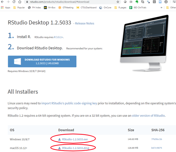Click the 'Windows 10/8/7' table cell
Screen dimensions: 176x152
tap(20, 139)
